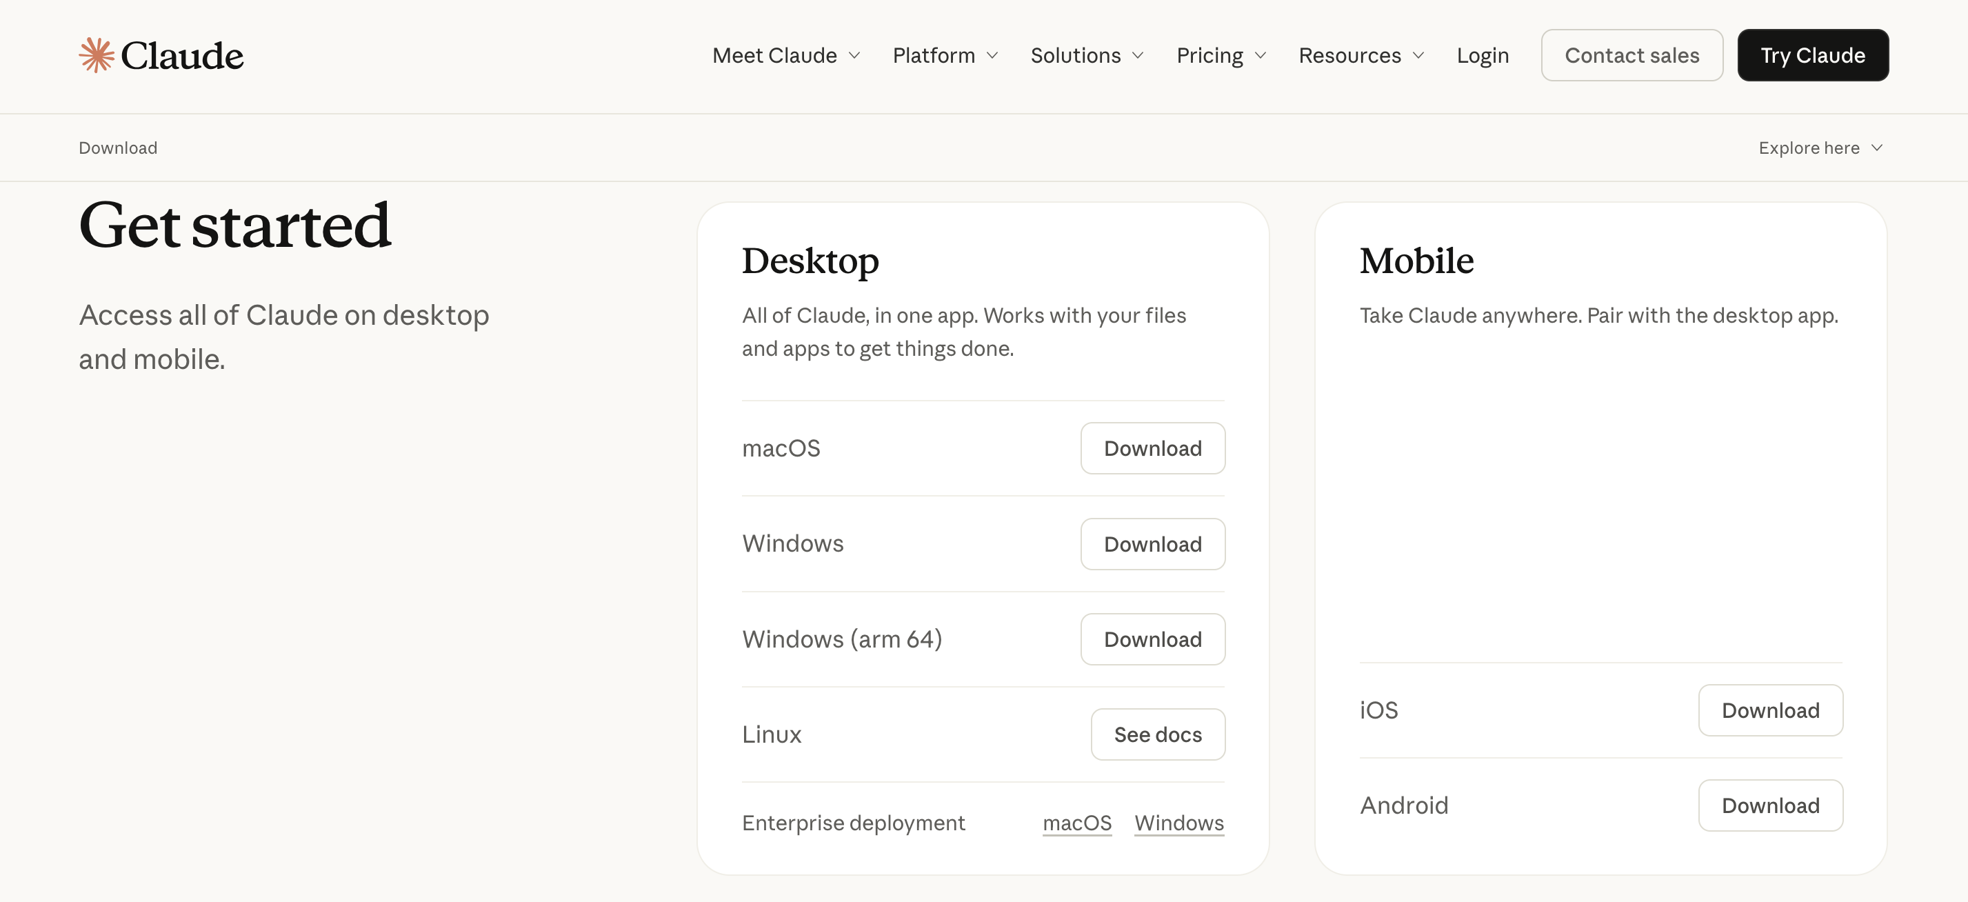Screen dimensions: 1968x902
Task: Download the Android mobile app
Action: click(x=1770, y=805)
